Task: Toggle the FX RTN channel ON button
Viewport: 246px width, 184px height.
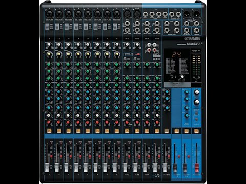Action: coord(167,131)
